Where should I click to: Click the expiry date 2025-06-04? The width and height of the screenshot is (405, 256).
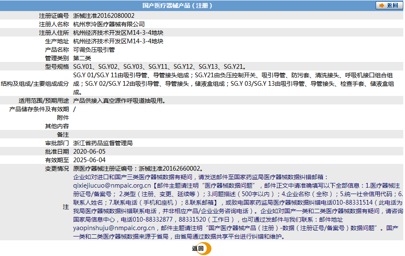(89, 160)
